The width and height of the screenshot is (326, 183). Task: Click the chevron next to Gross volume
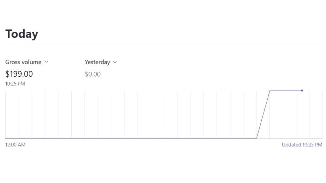click(46, 62)
